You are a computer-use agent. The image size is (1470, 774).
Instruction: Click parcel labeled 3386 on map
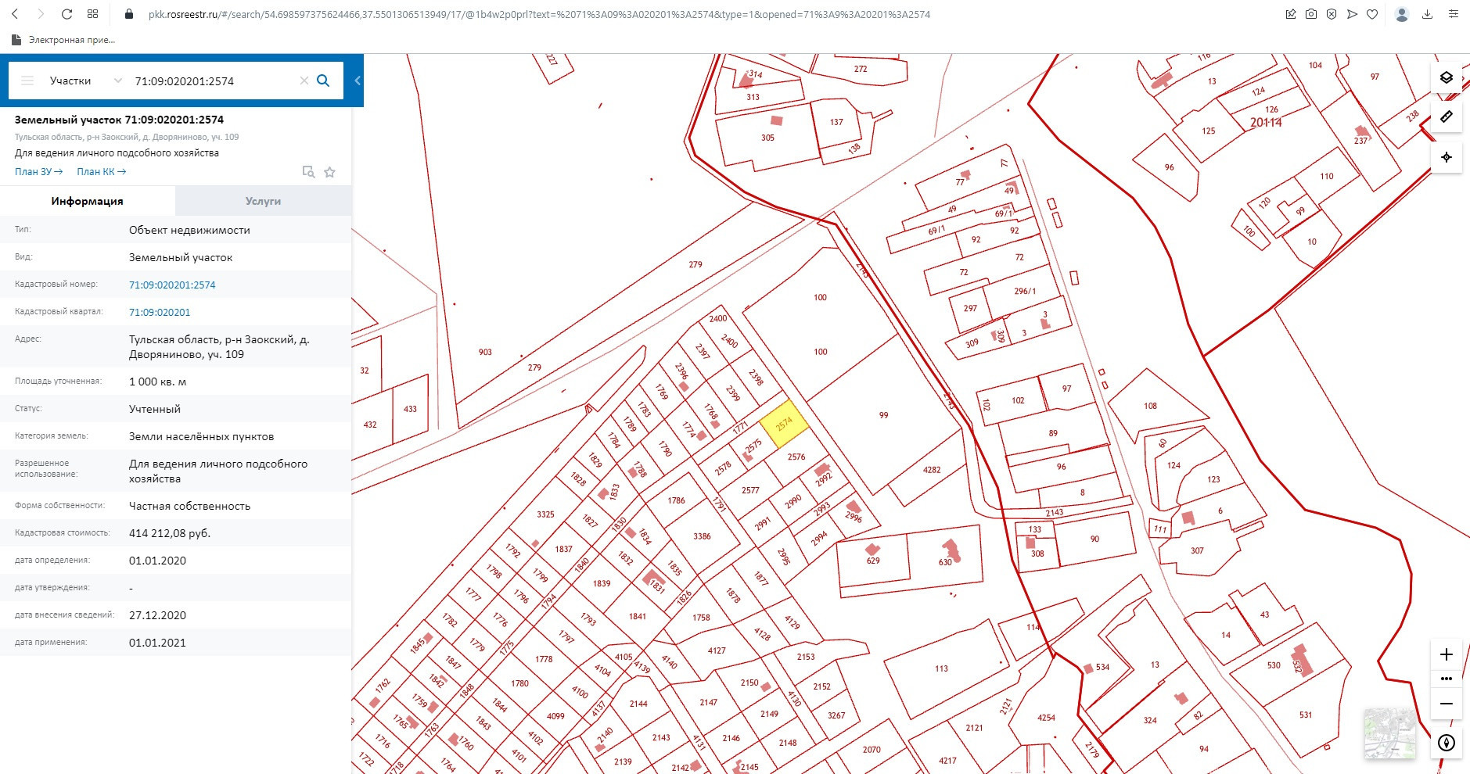point(702,536)
